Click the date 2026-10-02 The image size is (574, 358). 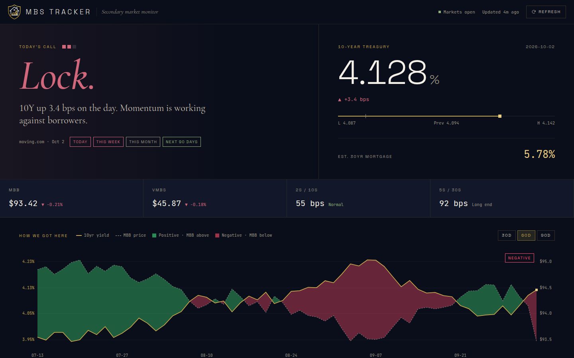540,47
